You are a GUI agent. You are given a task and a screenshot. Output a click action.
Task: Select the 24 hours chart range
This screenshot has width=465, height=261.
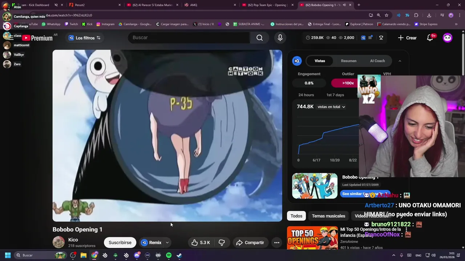306,95
